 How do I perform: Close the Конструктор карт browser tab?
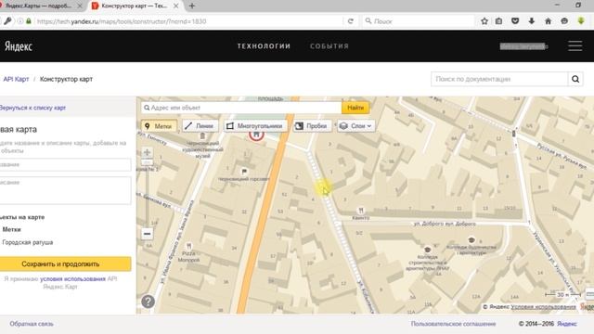[176, 6]
